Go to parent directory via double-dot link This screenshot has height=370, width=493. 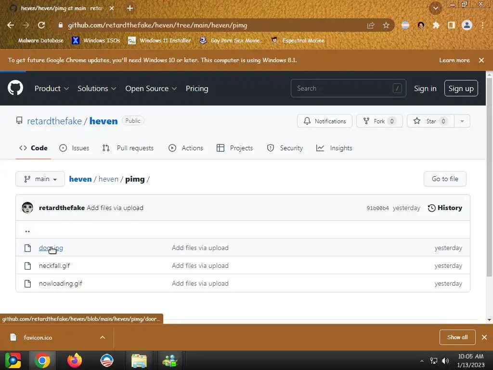[27, 231]
